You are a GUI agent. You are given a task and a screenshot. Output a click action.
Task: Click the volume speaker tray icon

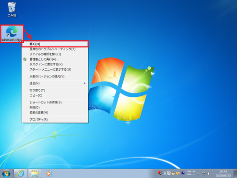click(209, 174)
